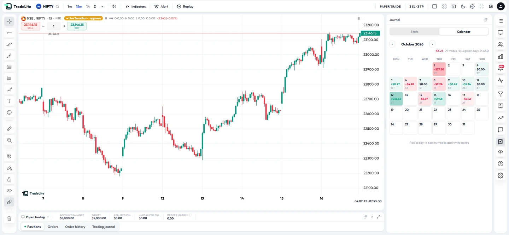The image size is (509, 235).
Task: Open the notifications bell with 99+ badge
Action: coord(501,68)
